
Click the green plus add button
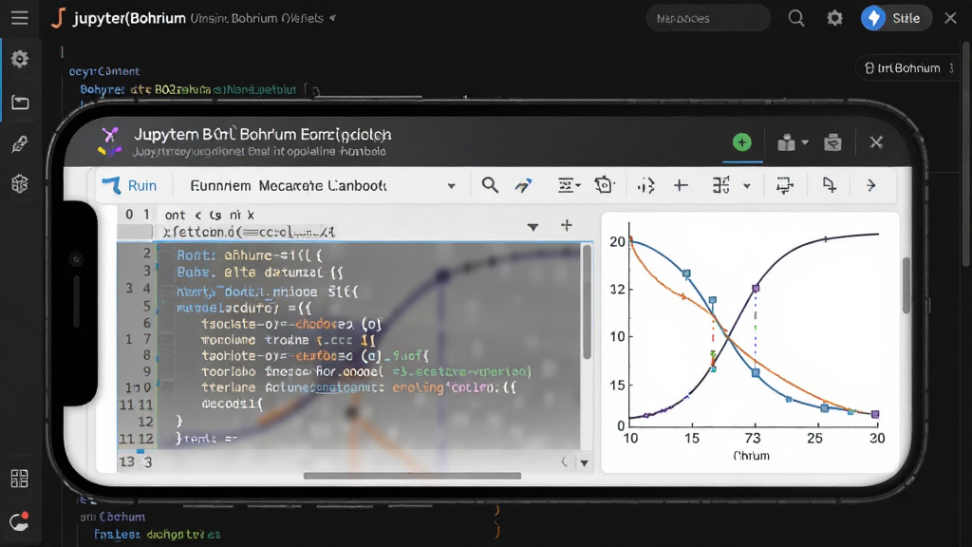742,142
